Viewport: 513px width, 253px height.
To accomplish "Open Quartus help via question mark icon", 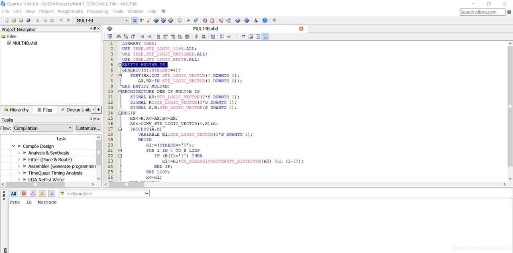I will coord(265,20).
